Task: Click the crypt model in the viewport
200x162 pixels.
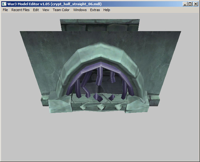Action: point(100,66)
